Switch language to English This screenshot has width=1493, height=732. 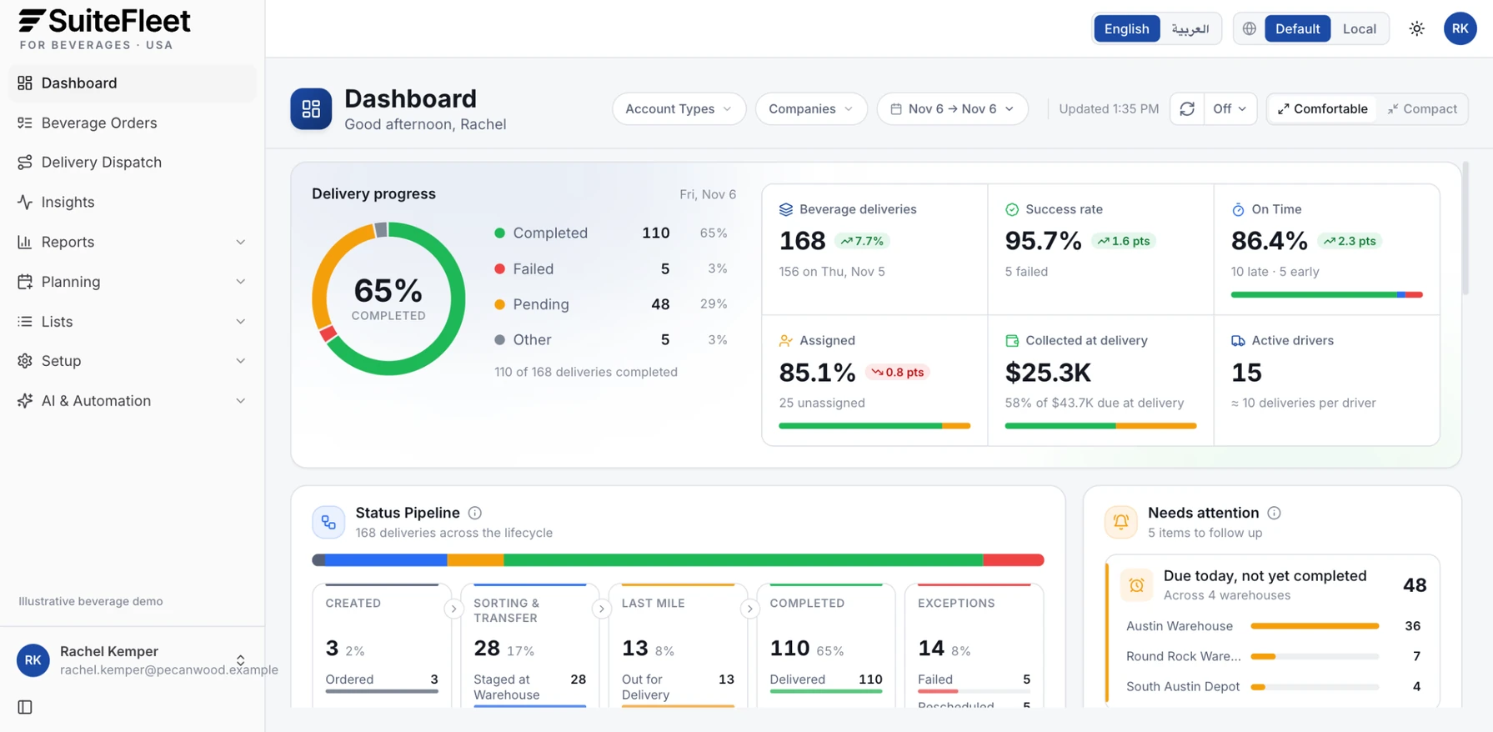coord(1126,29)
